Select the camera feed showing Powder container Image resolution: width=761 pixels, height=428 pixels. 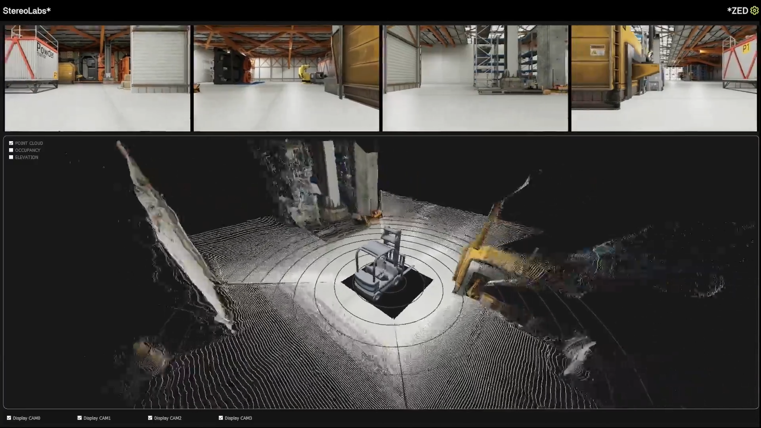point(97,78)
